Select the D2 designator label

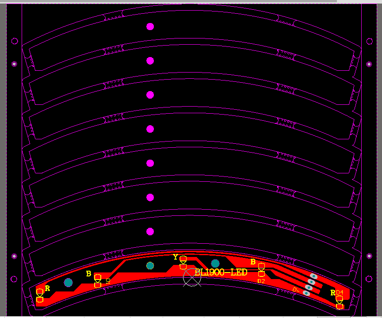[x=261, y=281]
